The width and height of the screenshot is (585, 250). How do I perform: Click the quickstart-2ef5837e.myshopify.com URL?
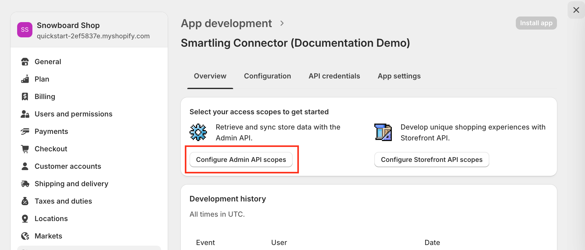pos(93,36)
